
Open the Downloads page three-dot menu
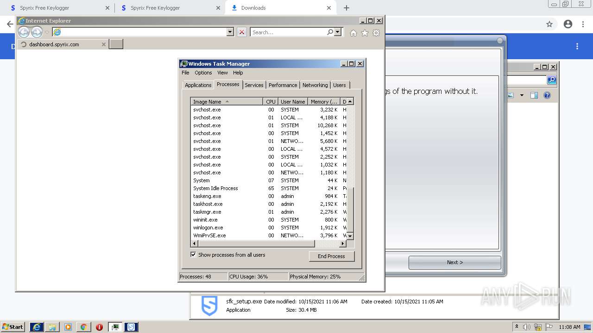click(x=577, y=46)
